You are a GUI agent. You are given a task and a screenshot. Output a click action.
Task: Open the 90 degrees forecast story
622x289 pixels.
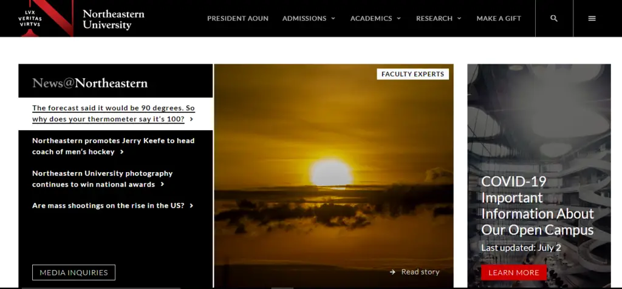pyautogui.click(x=114, y=114)
